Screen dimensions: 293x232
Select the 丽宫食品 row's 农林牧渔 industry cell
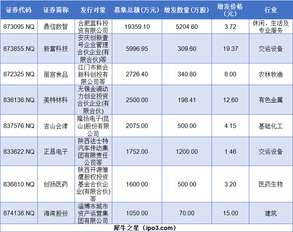pyautogui.click(x=271, y=74)
